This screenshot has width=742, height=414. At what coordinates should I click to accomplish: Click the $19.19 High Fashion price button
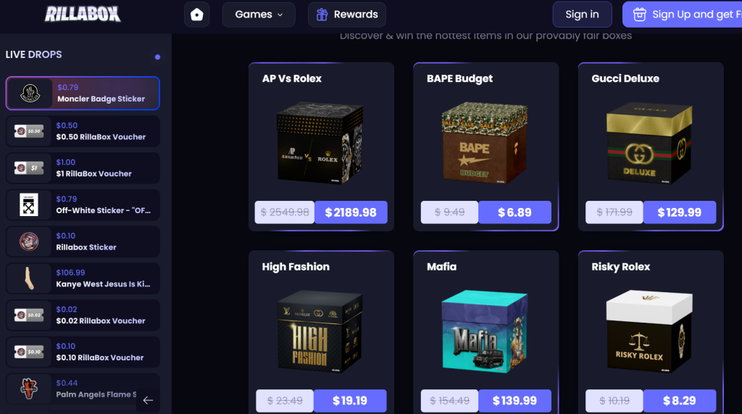(350, 401)
